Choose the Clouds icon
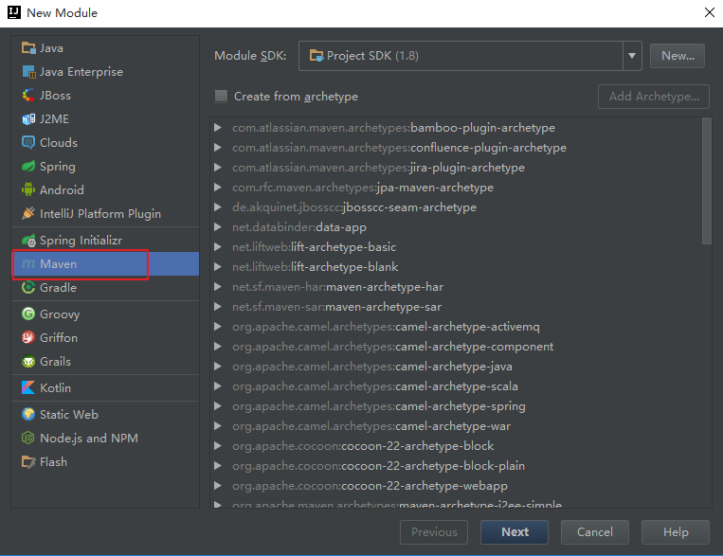This screenshot has width=723, height=556. (28, 142)
